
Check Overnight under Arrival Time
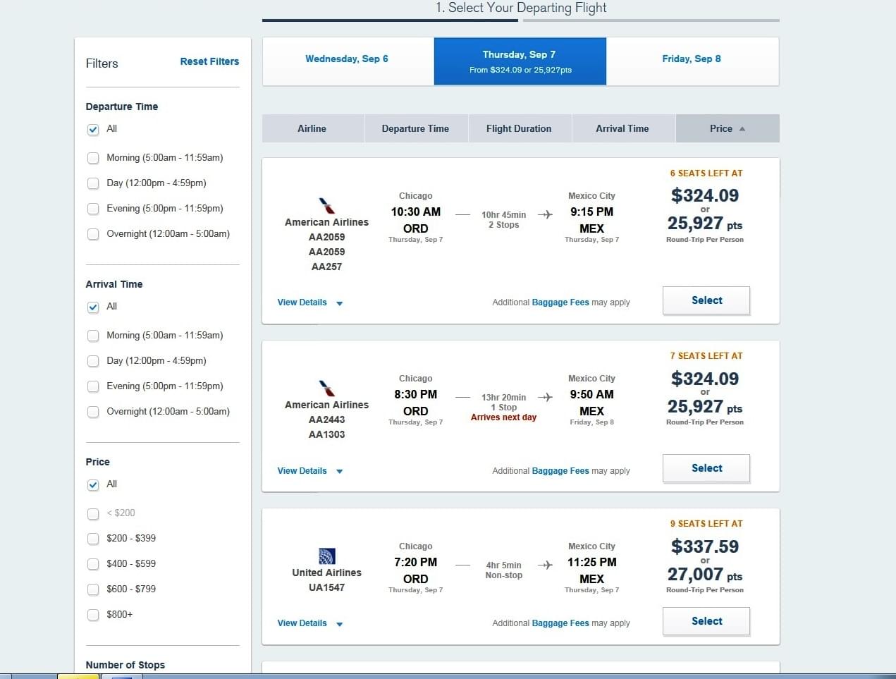[x=93, y=412]
